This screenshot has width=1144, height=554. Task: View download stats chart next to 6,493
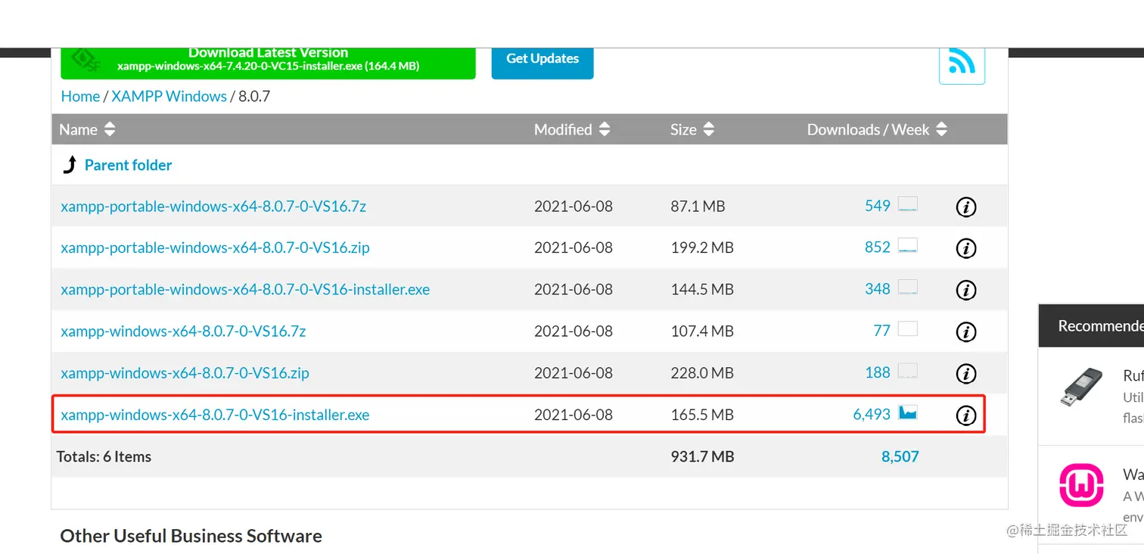click(908, 412)
